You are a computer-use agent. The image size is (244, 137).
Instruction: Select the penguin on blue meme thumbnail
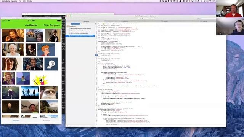[23, 78]
